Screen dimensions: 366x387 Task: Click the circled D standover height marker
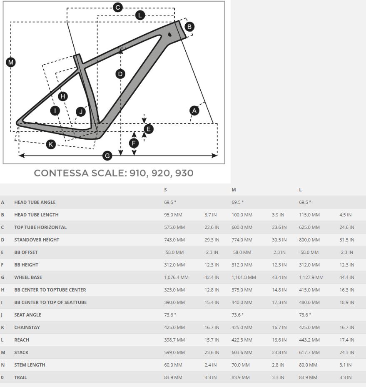[120, 74]
